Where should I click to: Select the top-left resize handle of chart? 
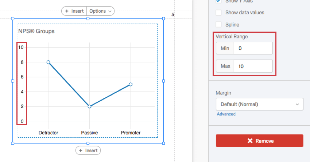click(x=13, y=19)
